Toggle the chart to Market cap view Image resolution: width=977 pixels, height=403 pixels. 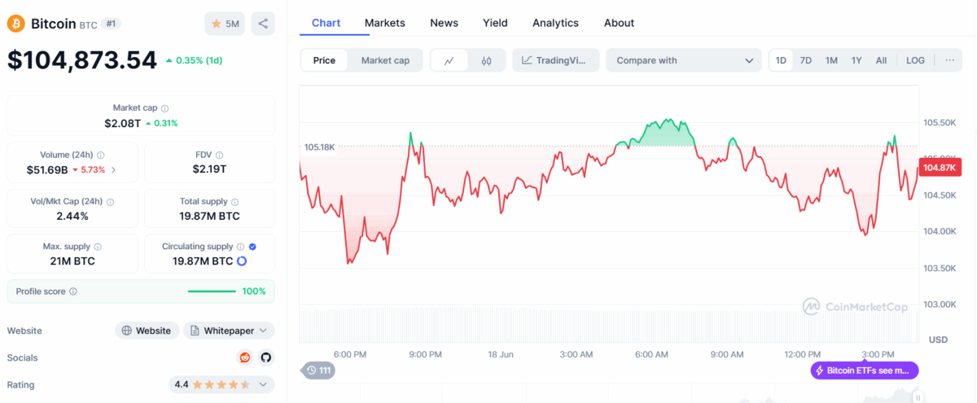385,60
